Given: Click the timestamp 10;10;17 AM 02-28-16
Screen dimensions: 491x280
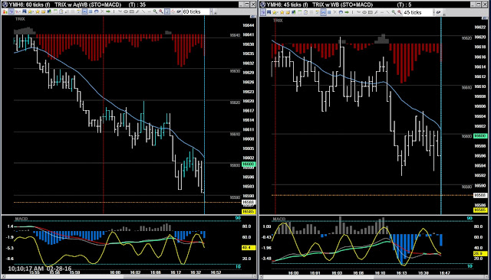Looking at the screenshot, I should (x=39, y=268).
